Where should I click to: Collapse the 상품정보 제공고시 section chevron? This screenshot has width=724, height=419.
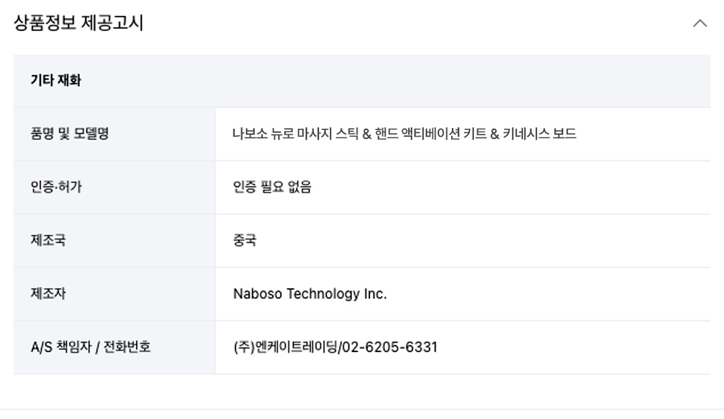[x=700, y=23]
